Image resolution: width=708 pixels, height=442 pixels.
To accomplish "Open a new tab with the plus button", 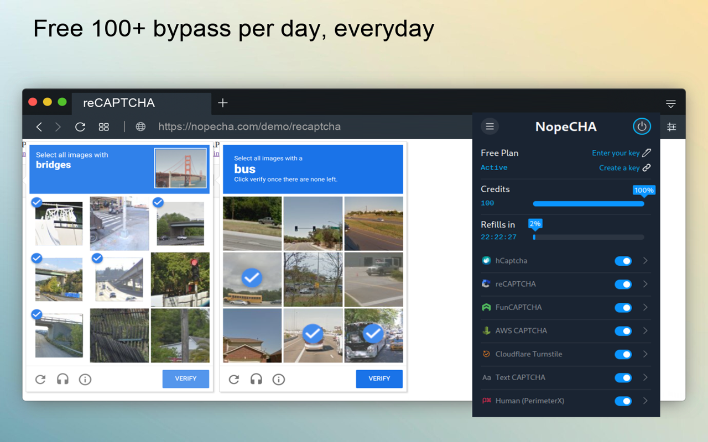I will click(222, 102).
